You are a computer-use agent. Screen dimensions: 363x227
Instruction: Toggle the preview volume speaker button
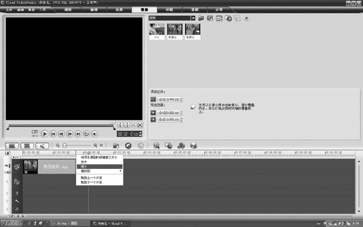[94, 134]
